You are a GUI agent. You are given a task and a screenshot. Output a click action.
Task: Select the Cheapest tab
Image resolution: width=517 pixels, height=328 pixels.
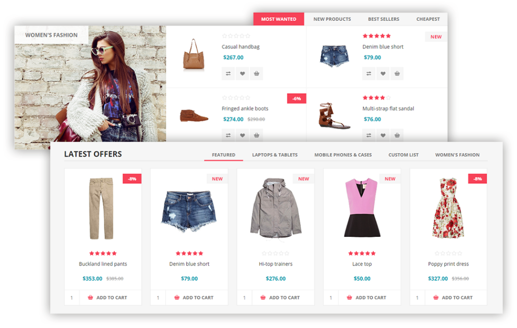(x=428, y=19)
